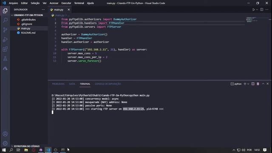The image size is (272, 153).
Task: Open the new terminal profile dropdown
Action: point(248,84)
